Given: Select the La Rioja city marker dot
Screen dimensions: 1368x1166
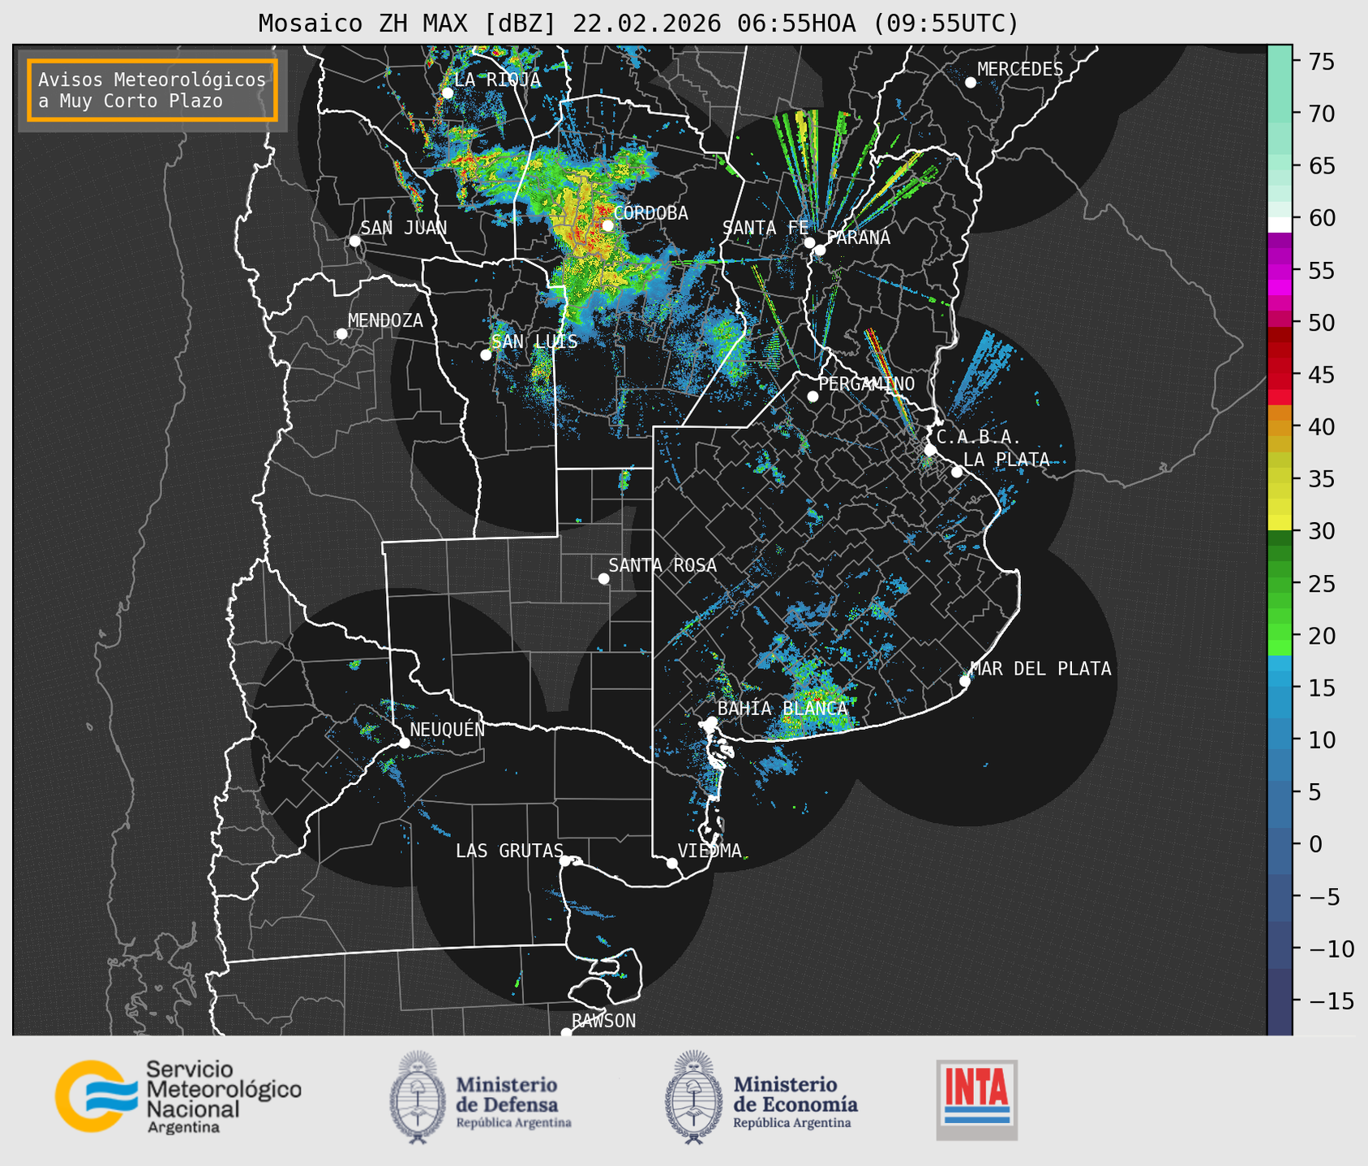Looking at the screenshot, I should [x=447, y=93].
